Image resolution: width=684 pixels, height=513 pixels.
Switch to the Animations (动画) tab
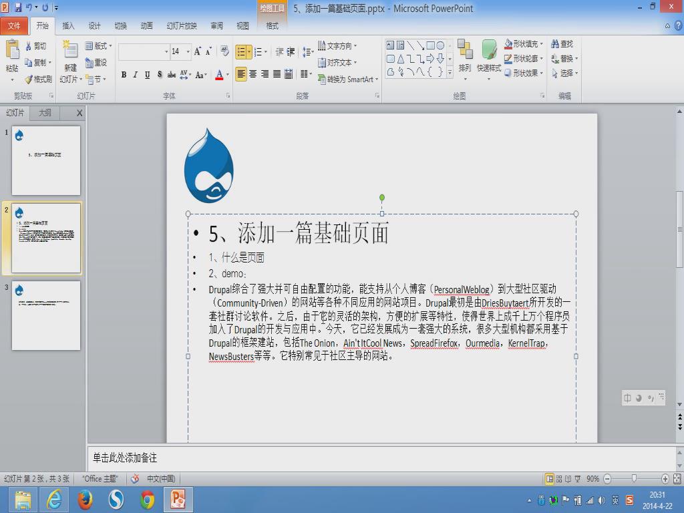tap(146, 26)
